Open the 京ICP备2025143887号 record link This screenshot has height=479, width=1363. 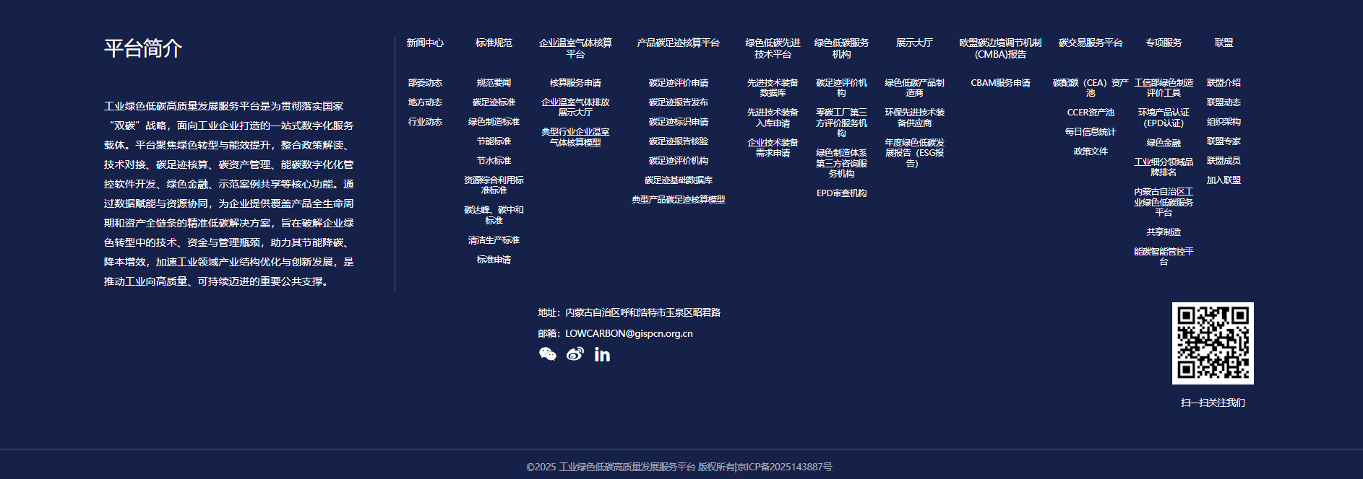click(784, 467)
